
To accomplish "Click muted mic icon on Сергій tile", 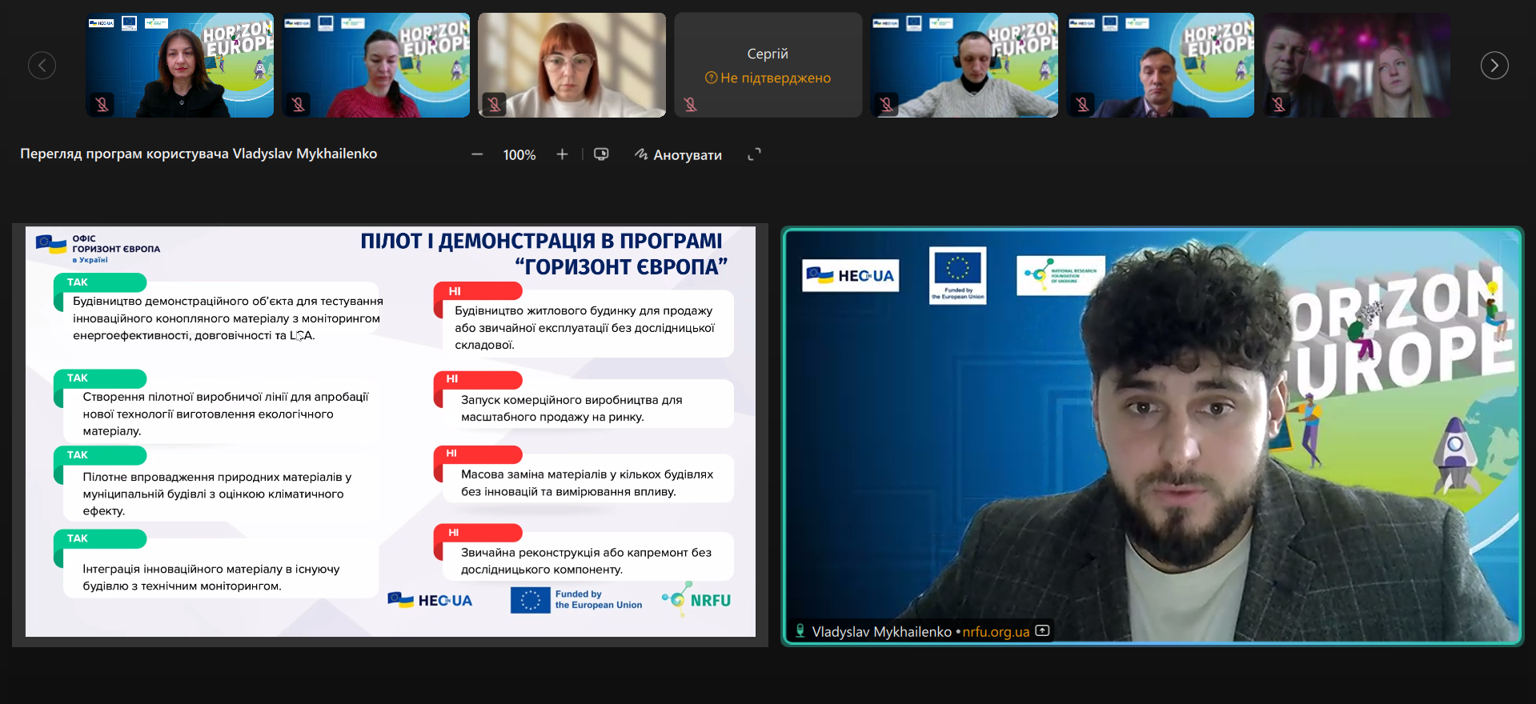I will tap(690, 104).
